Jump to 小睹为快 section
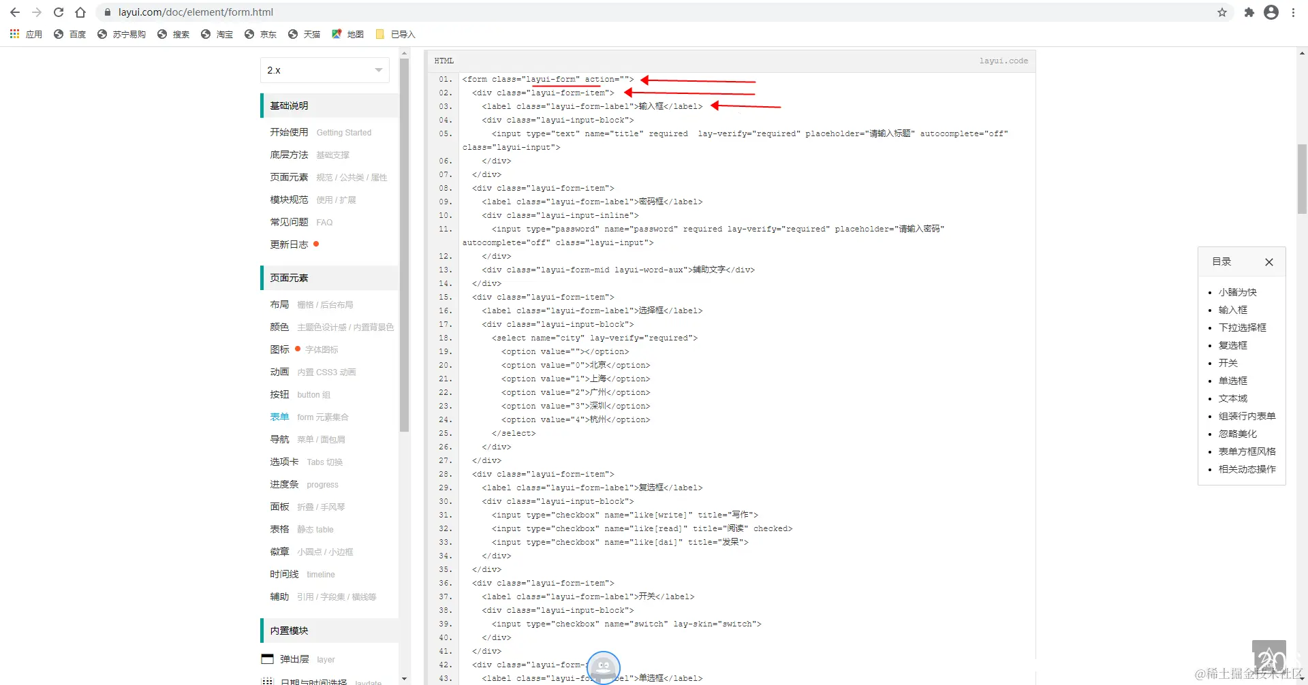 (x=1237, y=292)
